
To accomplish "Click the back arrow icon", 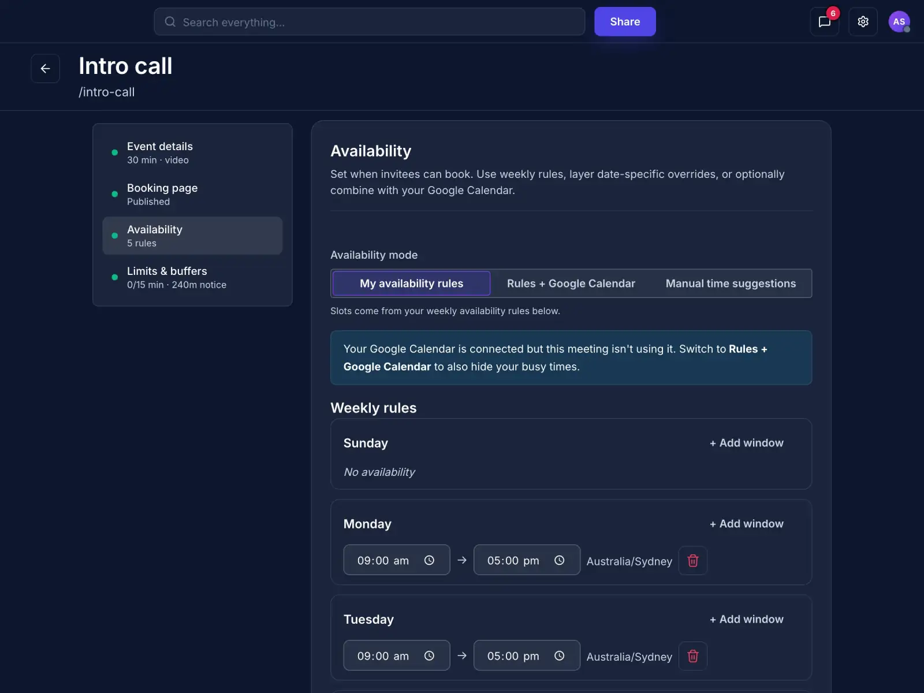I will click(45, 69).
